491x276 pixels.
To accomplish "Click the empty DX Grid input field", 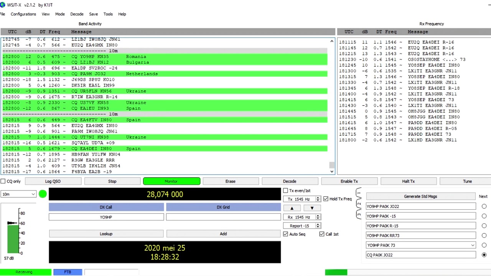I will (223, 217).
